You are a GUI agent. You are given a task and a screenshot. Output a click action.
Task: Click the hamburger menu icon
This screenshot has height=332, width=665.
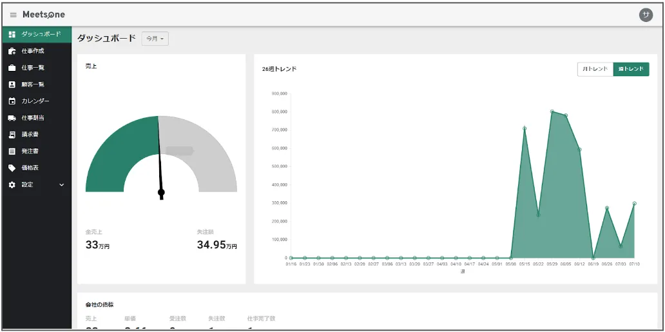(13, 15)
